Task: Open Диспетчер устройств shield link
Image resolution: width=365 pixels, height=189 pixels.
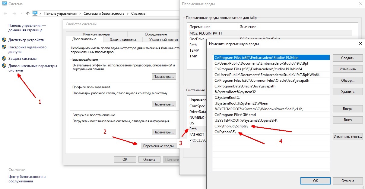Action: tap(26, 40)
